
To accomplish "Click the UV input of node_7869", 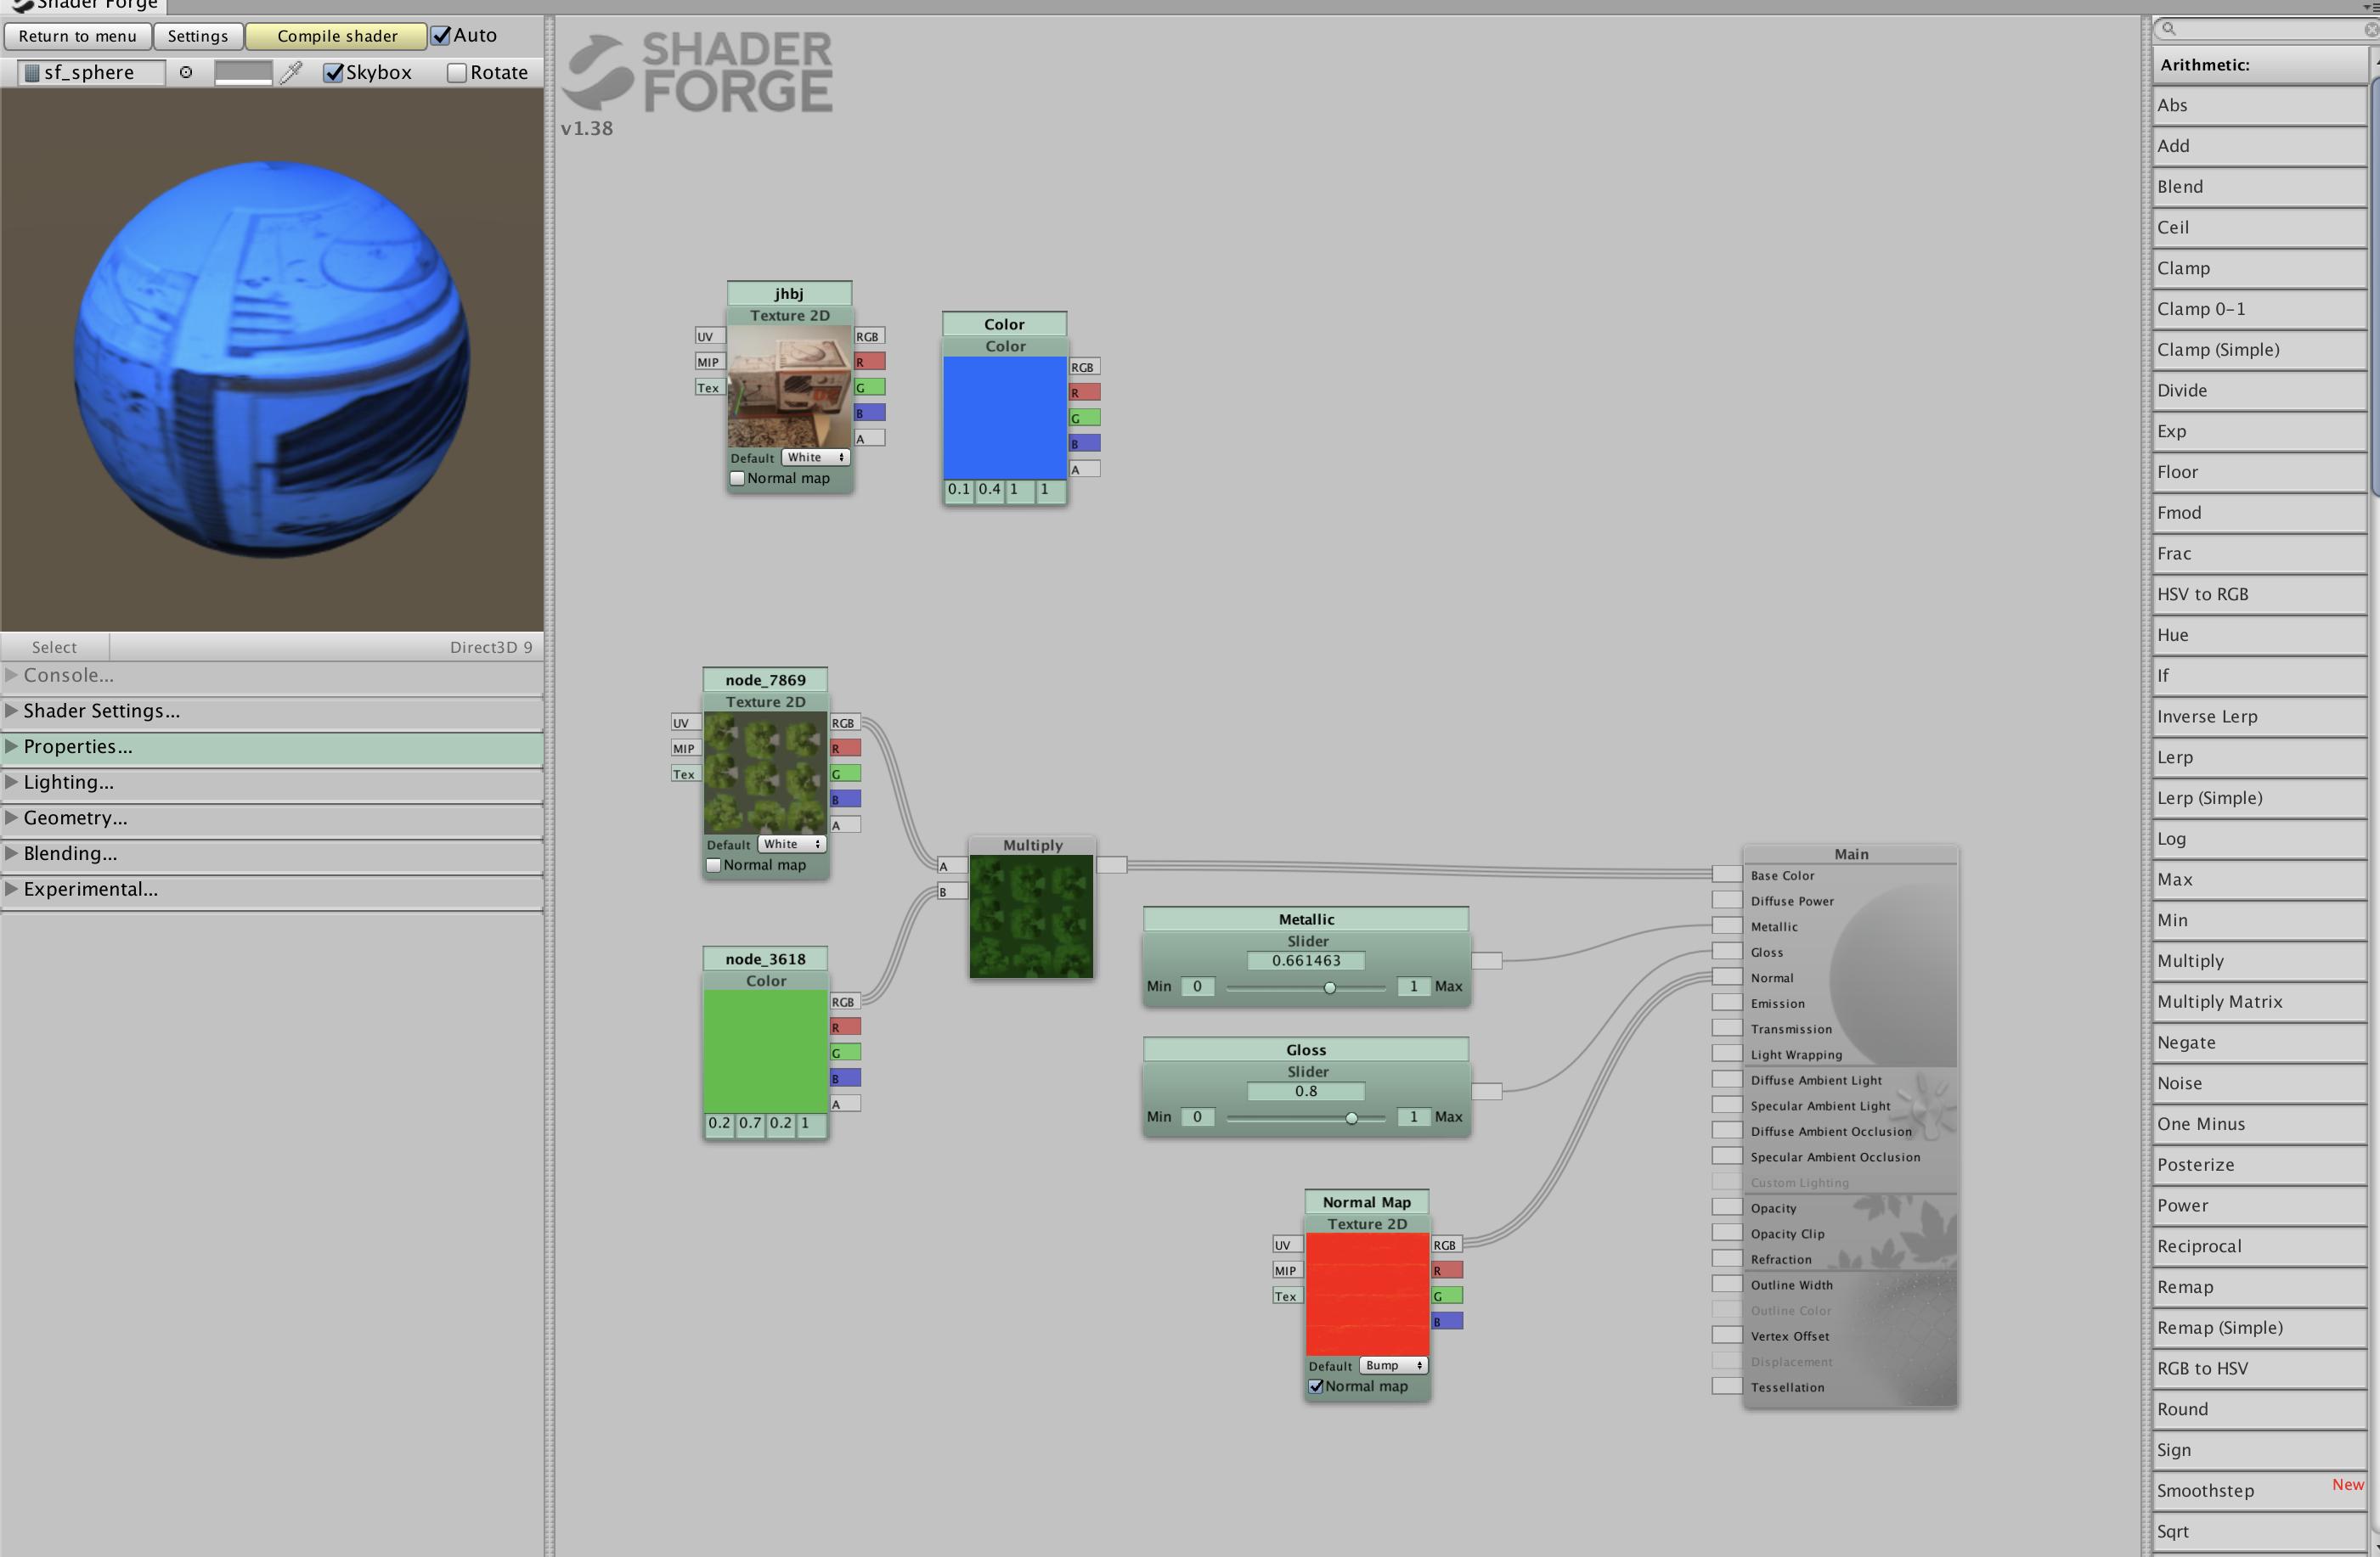I will 682,722.
